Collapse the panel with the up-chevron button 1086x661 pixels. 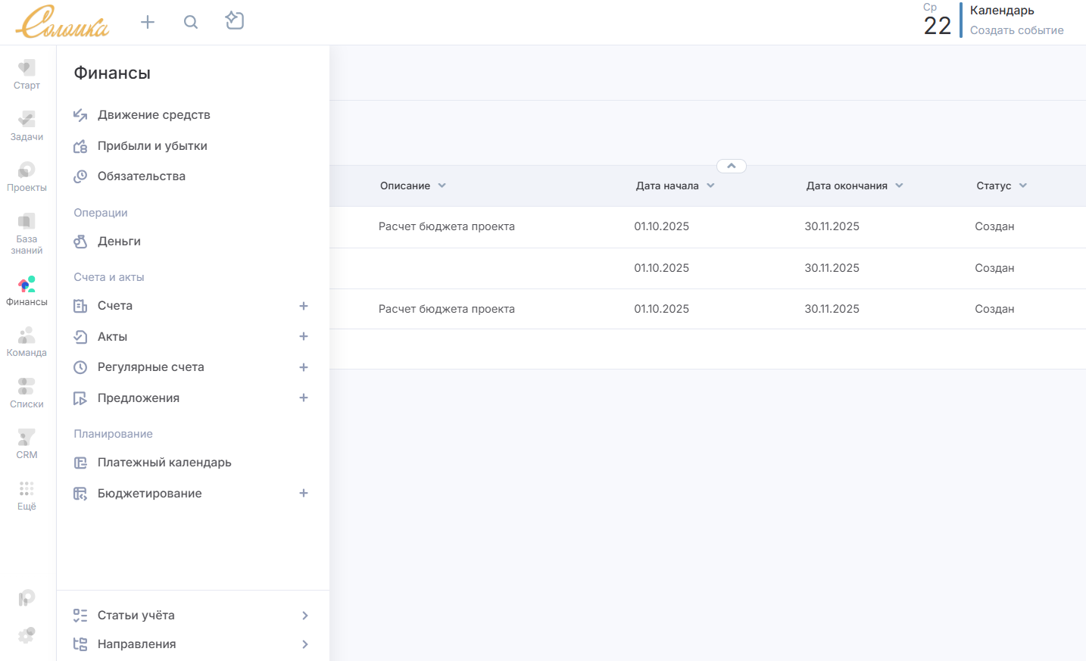(732, 166)
